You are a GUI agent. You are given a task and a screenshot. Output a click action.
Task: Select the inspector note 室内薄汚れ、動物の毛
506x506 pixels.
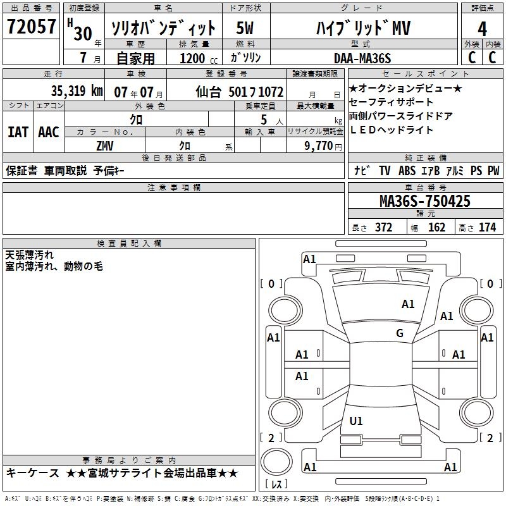(54, 266)
